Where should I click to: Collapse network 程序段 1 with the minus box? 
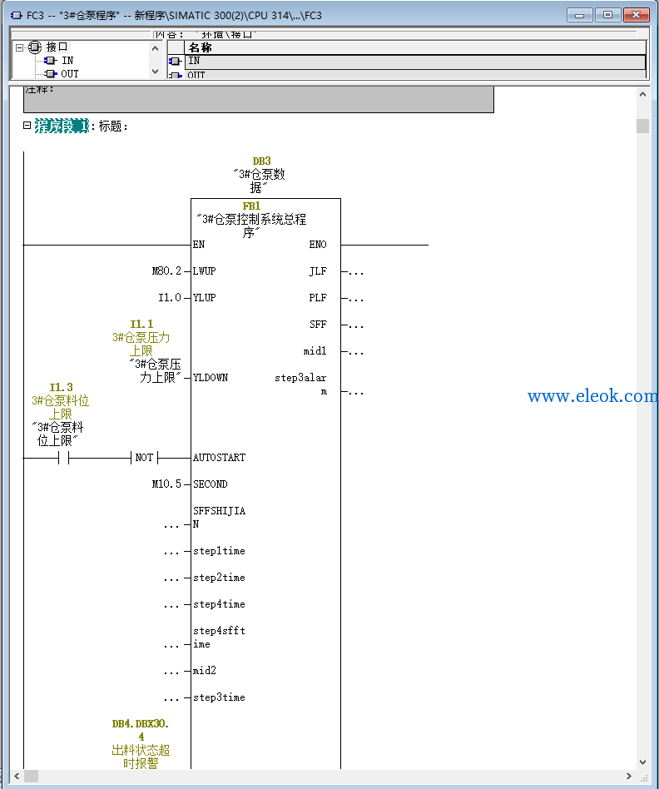pos(27,126)
